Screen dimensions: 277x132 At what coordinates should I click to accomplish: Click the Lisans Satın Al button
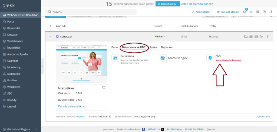pos(166,4)
